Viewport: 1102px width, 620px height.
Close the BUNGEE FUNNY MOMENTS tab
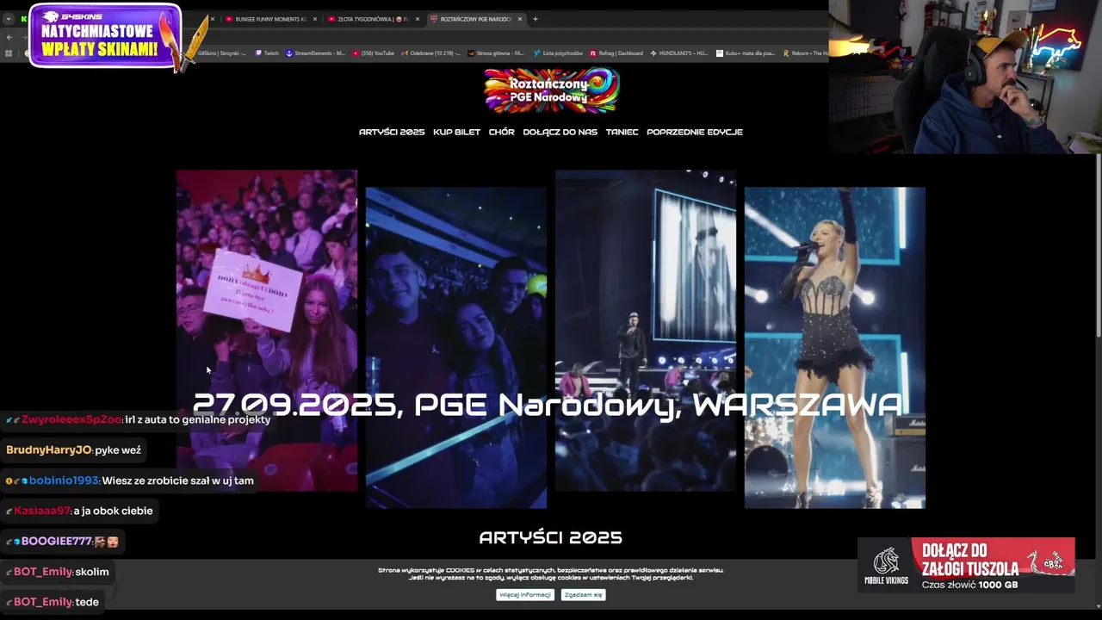coord(314,19)
